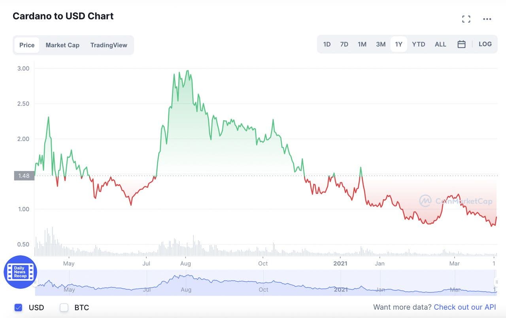Click the 1.48 price marker label
506x318 pixels.
click(x=24, y=175)
